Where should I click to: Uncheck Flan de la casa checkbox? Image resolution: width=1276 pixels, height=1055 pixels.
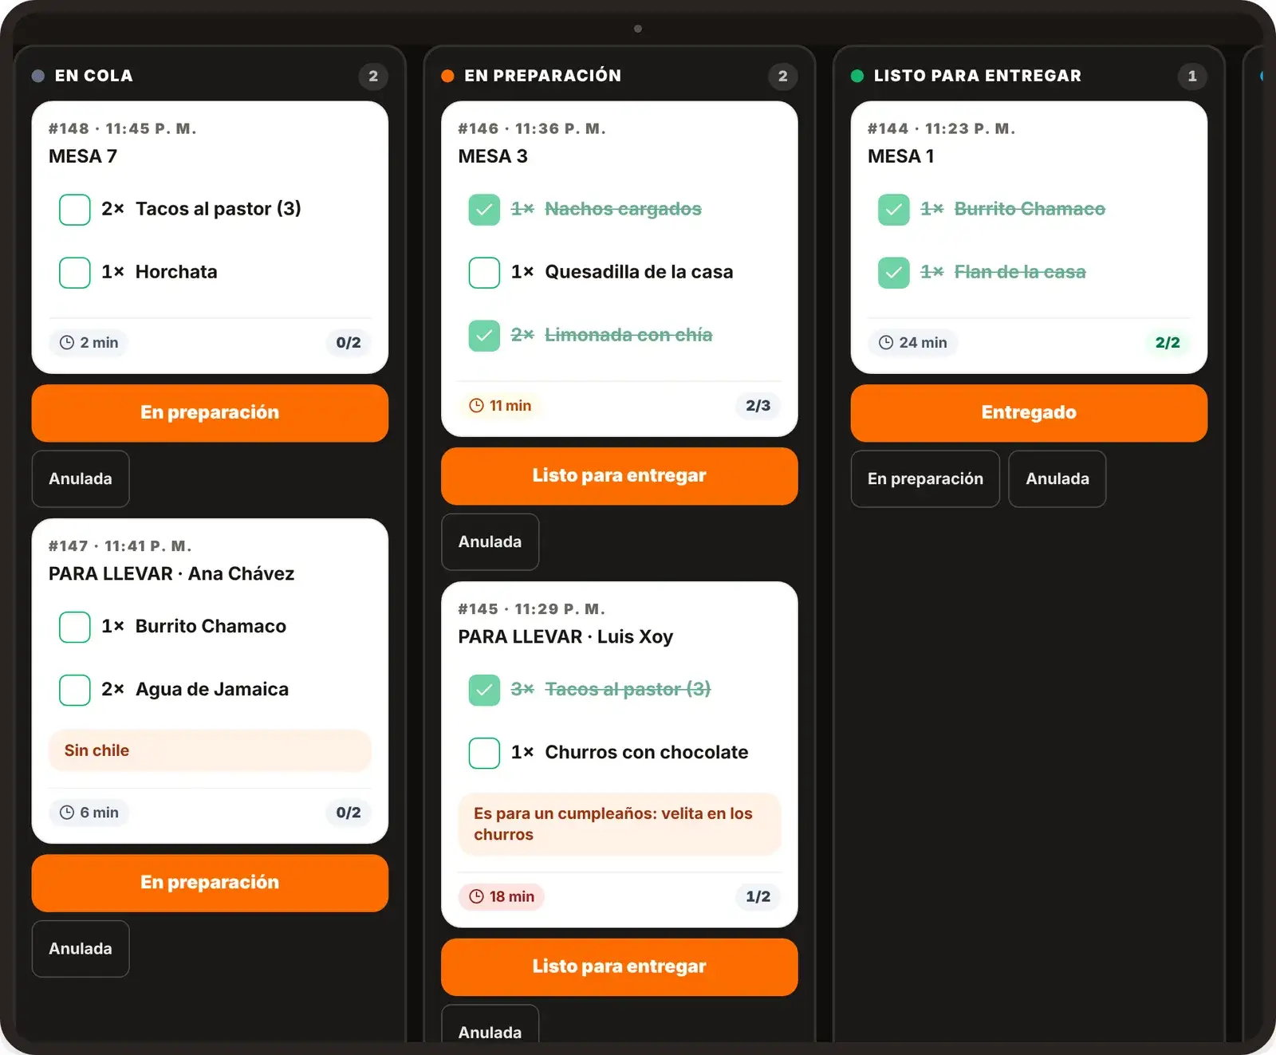coord(893,273)
